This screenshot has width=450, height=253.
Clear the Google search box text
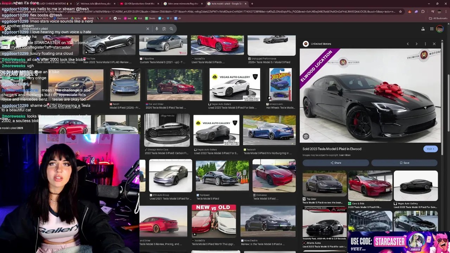[148, 29]
